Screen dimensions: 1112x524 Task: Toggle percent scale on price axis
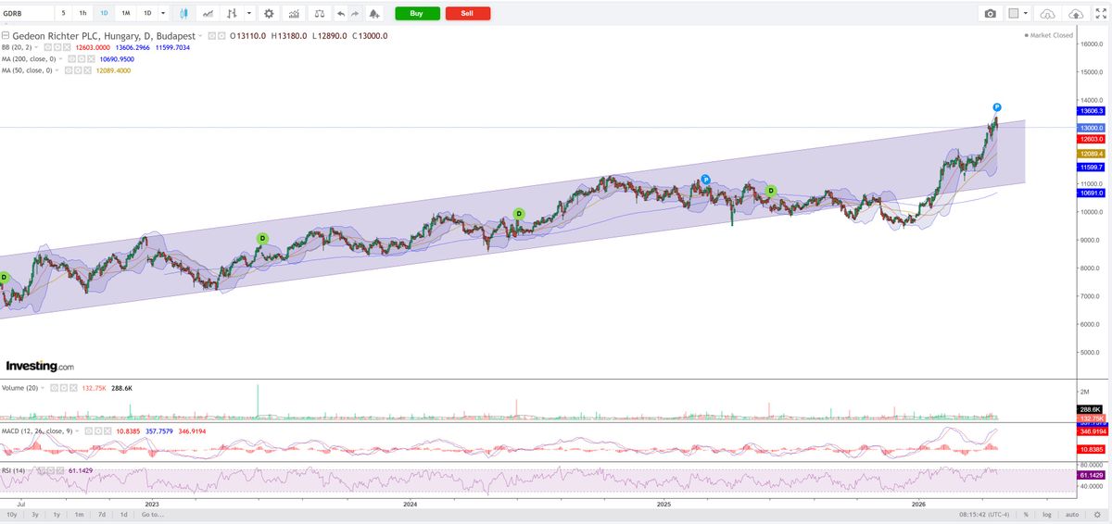pyautogui.click(x=1026, y=514)
